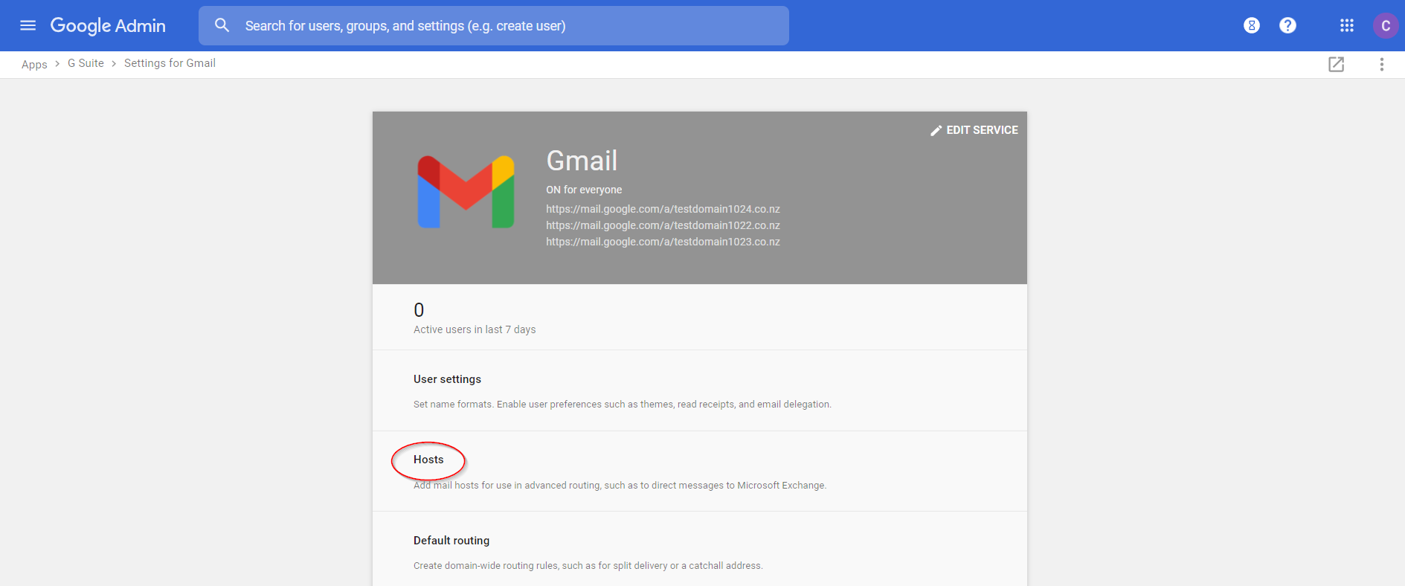
Task: Click the Add mail hosts description text
Action: (620, 486)
